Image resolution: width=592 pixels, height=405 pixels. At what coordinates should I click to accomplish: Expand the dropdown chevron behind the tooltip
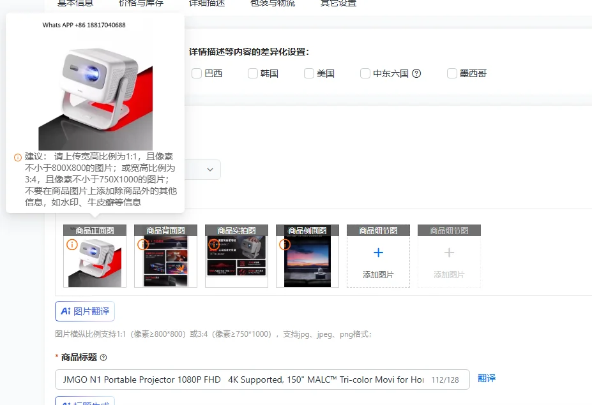coord(210,169)
